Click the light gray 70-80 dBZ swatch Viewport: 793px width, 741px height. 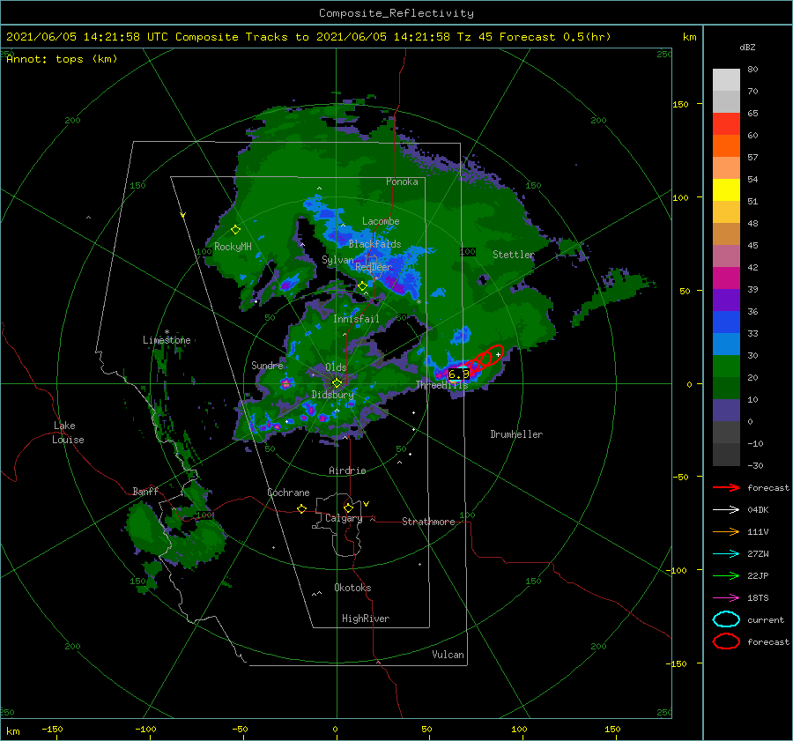726,80
